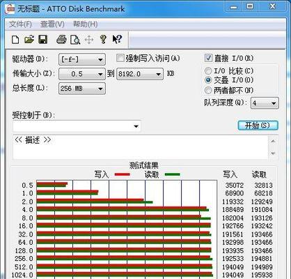Screen dimensions: 291x279
Task: Click the ATTO app icon in title bar
Action: pyautogui.click(x=10, y=9)
